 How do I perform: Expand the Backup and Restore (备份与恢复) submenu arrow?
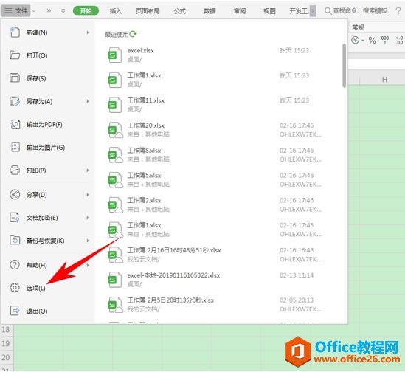click(88, 241)
